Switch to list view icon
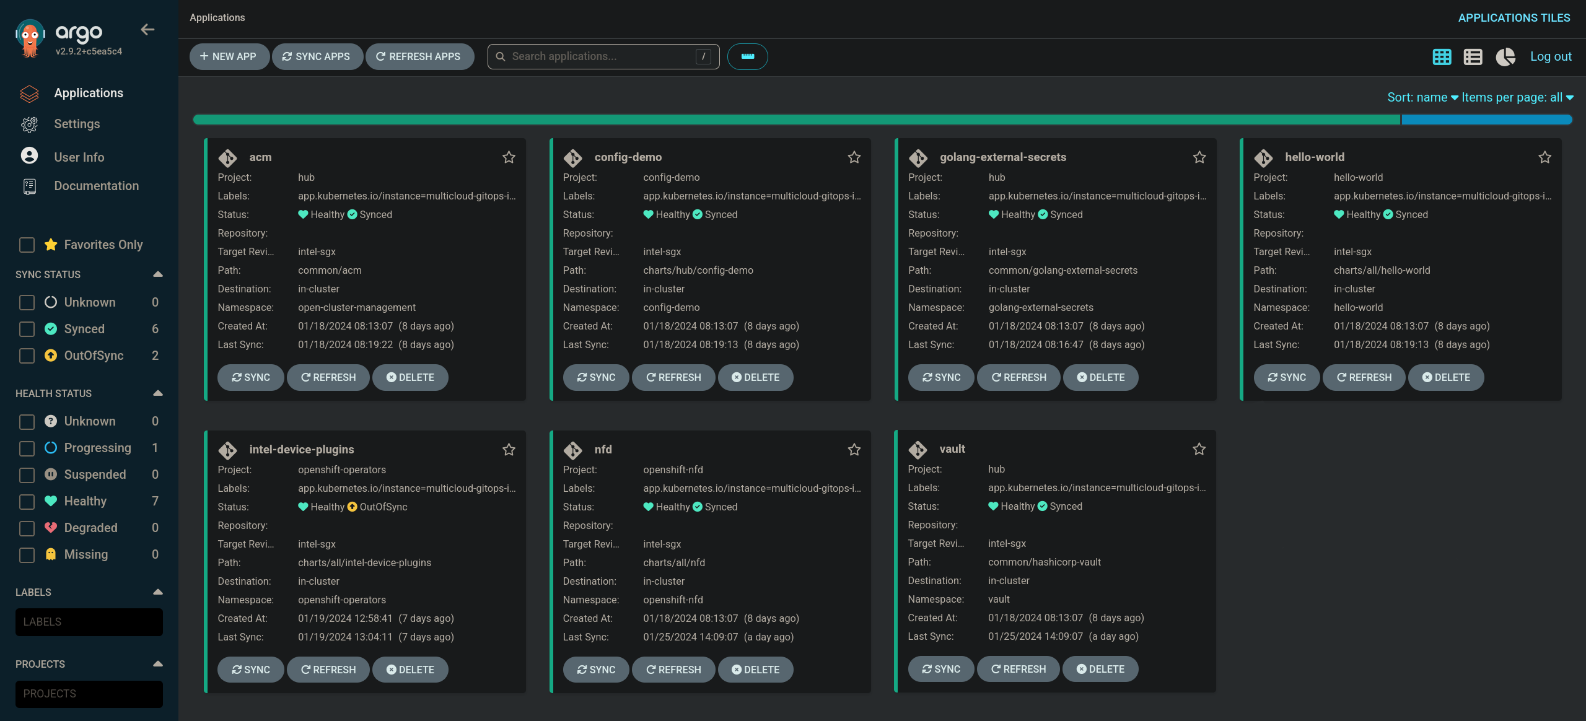This screenshot has width=1586, height=721. coord(1473,57)
